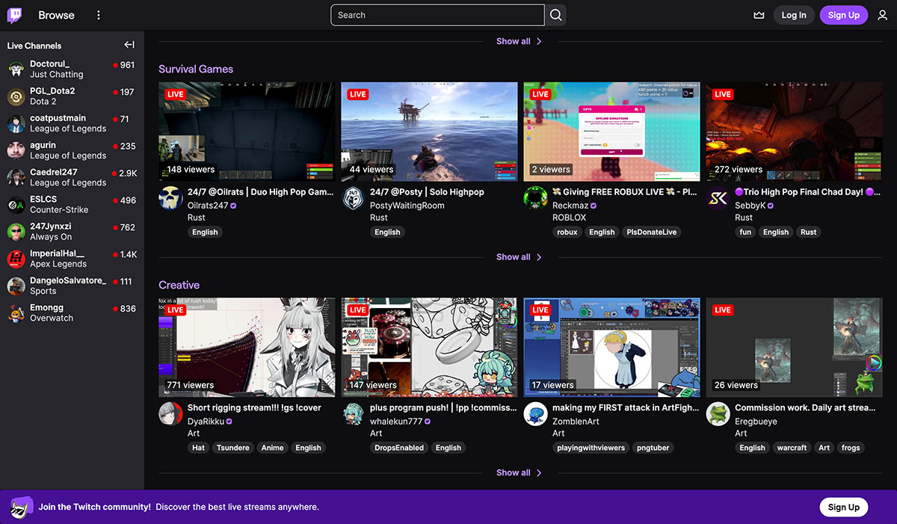Open coatpustmain channel avatar
The width and height of the screenshot is (897, 524).
click(x=16, y=123)
